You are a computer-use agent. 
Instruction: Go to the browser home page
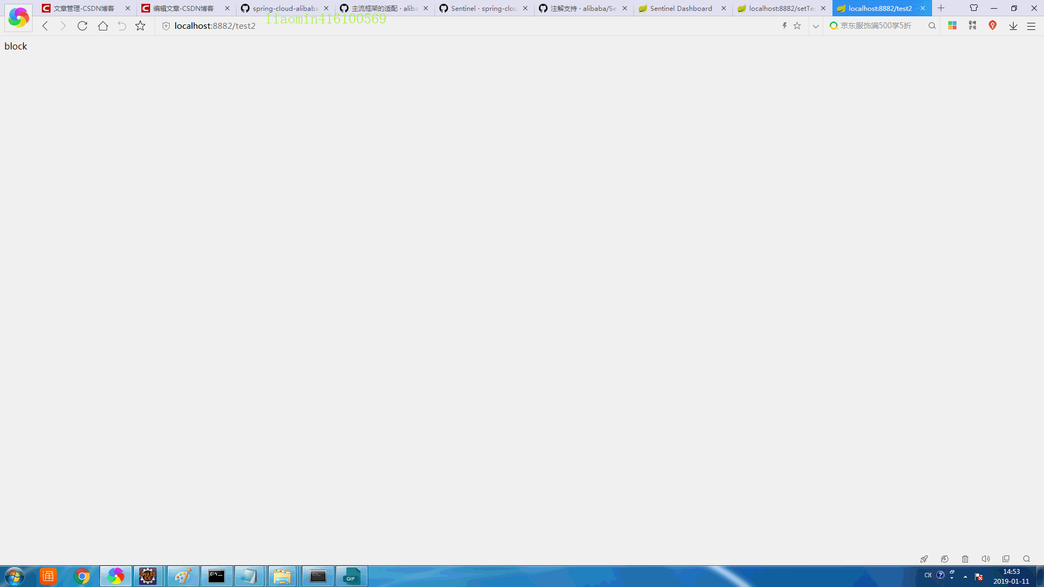coord(103,26)
